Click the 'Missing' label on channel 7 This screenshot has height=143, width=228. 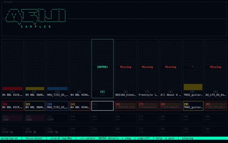(x=147, y=67)
